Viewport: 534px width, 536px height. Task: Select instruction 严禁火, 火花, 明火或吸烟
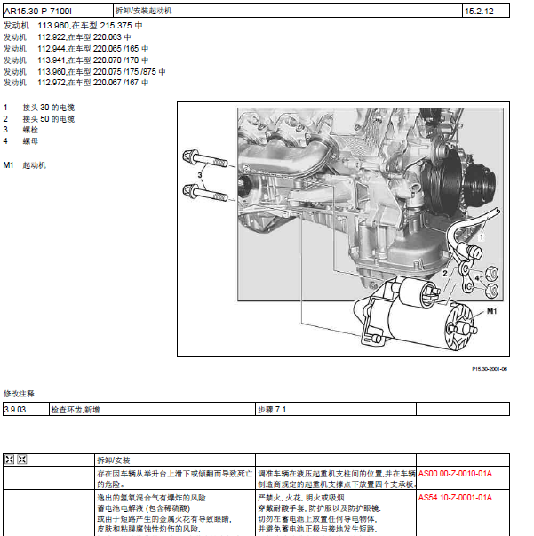coord(302,498)
